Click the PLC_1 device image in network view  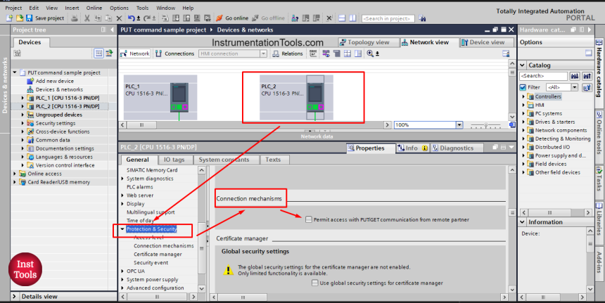(x=179, y=98)
